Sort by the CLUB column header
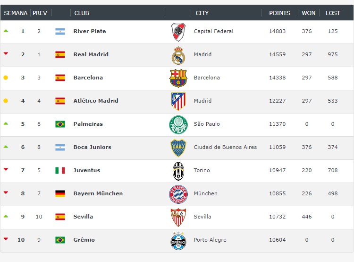The height and width of the screenshot is (262, 354). click(82, 13)
